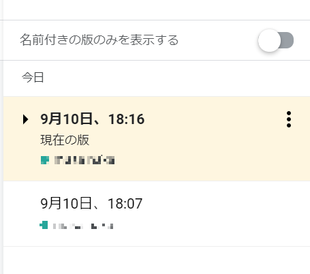Select the 9月10日、18:07 version
The width and height of the screenshot is (310, 274).
[157, 213]
